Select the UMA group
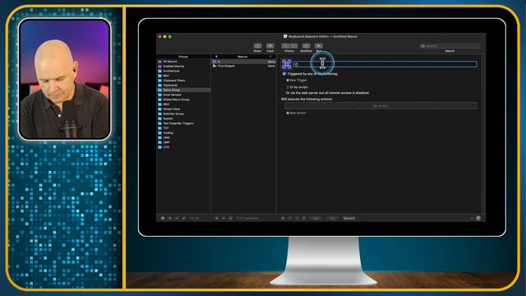 pyautogui.click(x=184, y=137)
